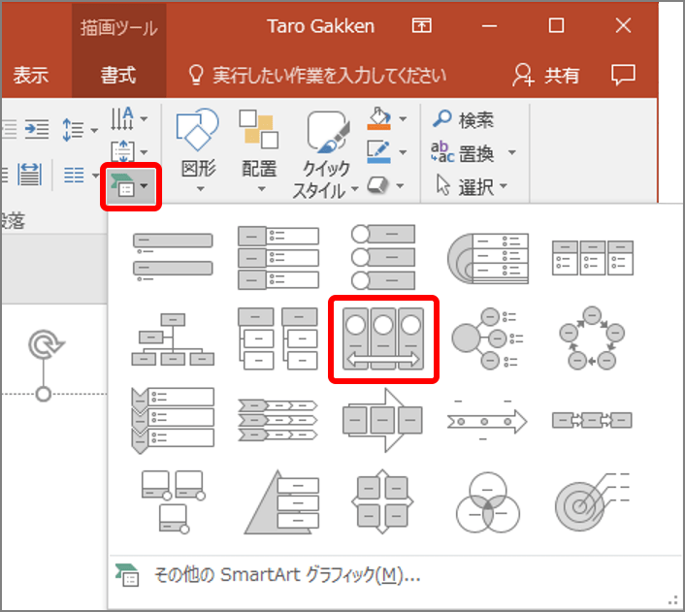Pick the basic Venn diagram layout

(x=488, y=503)
